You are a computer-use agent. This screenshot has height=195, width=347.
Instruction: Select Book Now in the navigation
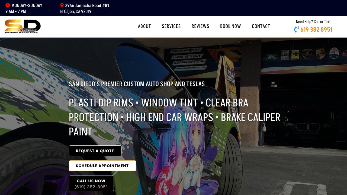[x=230, y=26]
